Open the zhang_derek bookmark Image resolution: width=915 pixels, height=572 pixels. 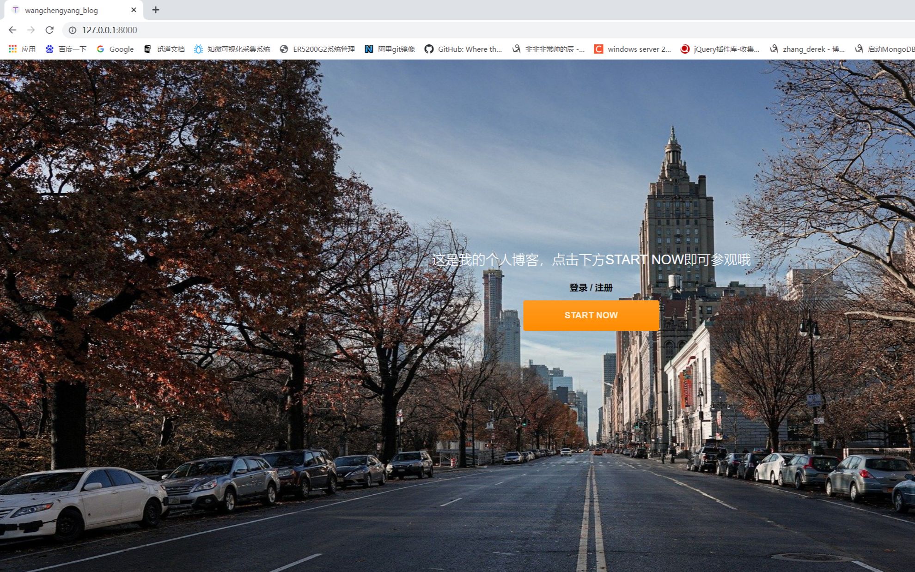click(807, 49)
